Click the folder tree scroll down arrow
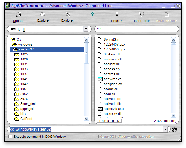This screenshot has width=186, height=148. (x=87, y=119)
